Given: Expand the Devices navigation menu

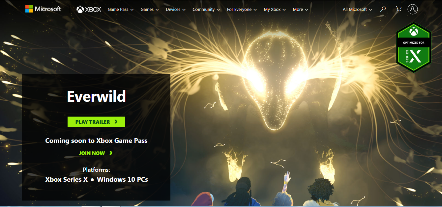Looking at the screenshot, I should [x=175, y=10].
